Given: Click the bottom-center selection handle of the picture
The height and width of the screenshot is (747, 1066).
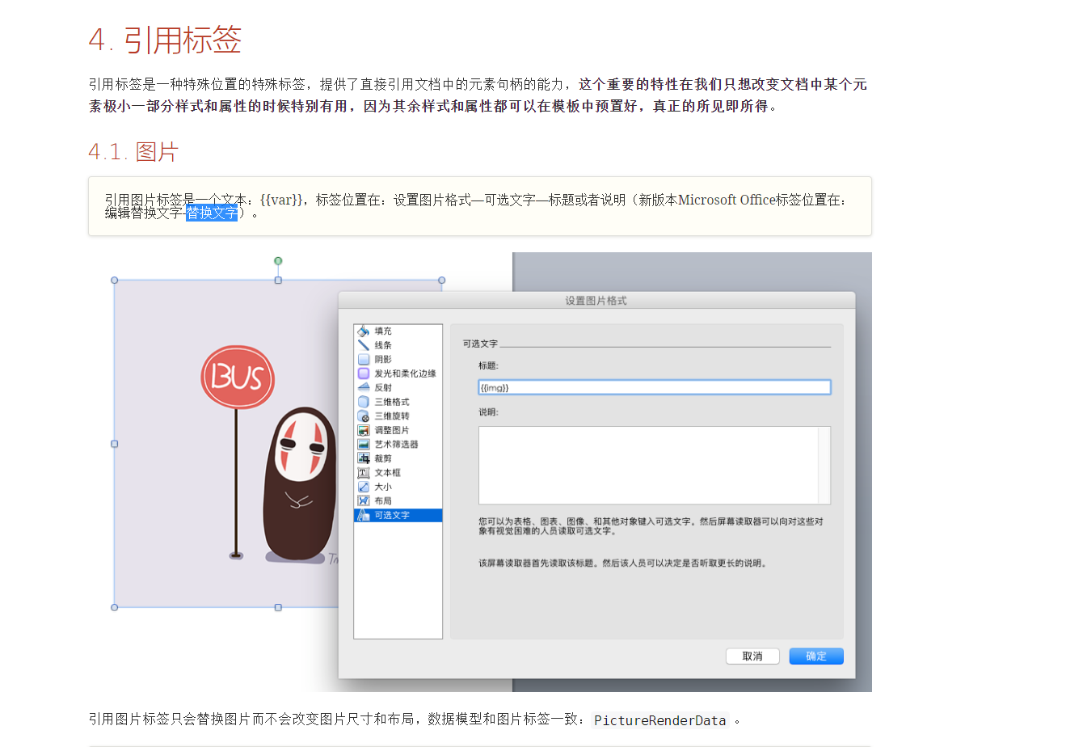Looking at the screenshot, I should coord(278,607).
